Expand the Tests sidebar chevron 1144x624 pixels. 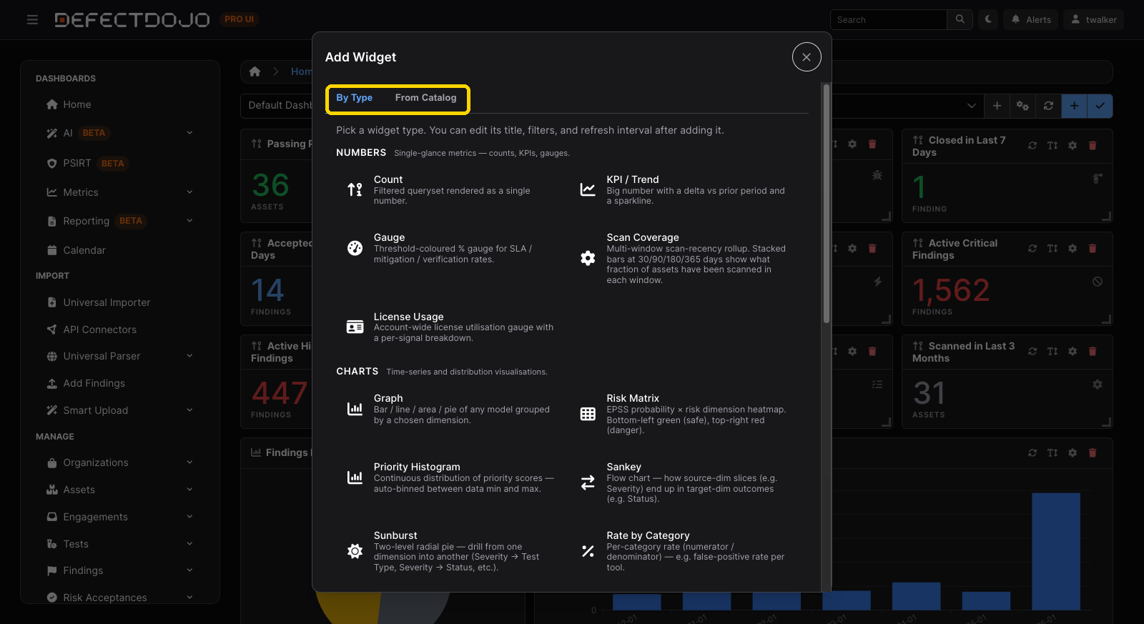(x=189, y=544)
